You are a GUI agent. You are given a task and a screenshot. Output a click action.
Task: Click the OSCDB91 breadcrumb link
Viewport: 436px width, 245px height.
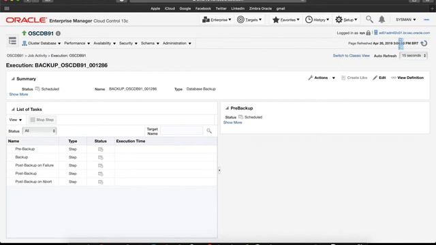[x=15, y=56]
